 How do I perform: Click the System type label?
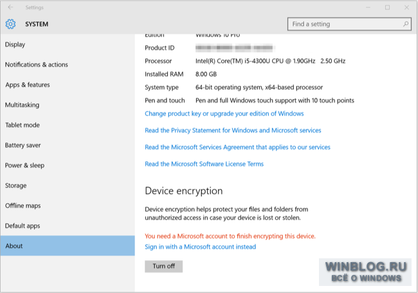tap(162, 87)
